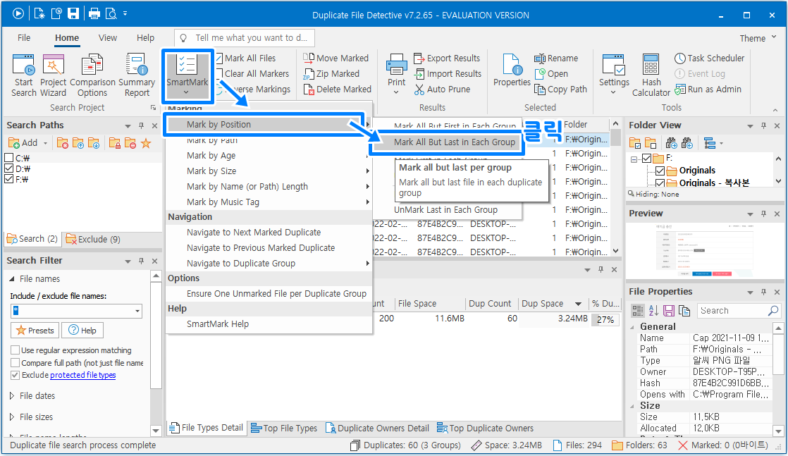
Task: Toggle the F:\ search path checkbox
Action: (8, 179)
